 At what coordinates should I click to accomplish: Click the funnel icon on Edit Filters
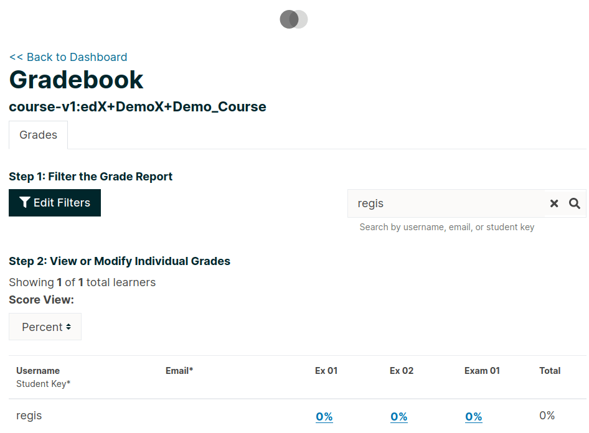pyautogui.click(x=25, y=202)
